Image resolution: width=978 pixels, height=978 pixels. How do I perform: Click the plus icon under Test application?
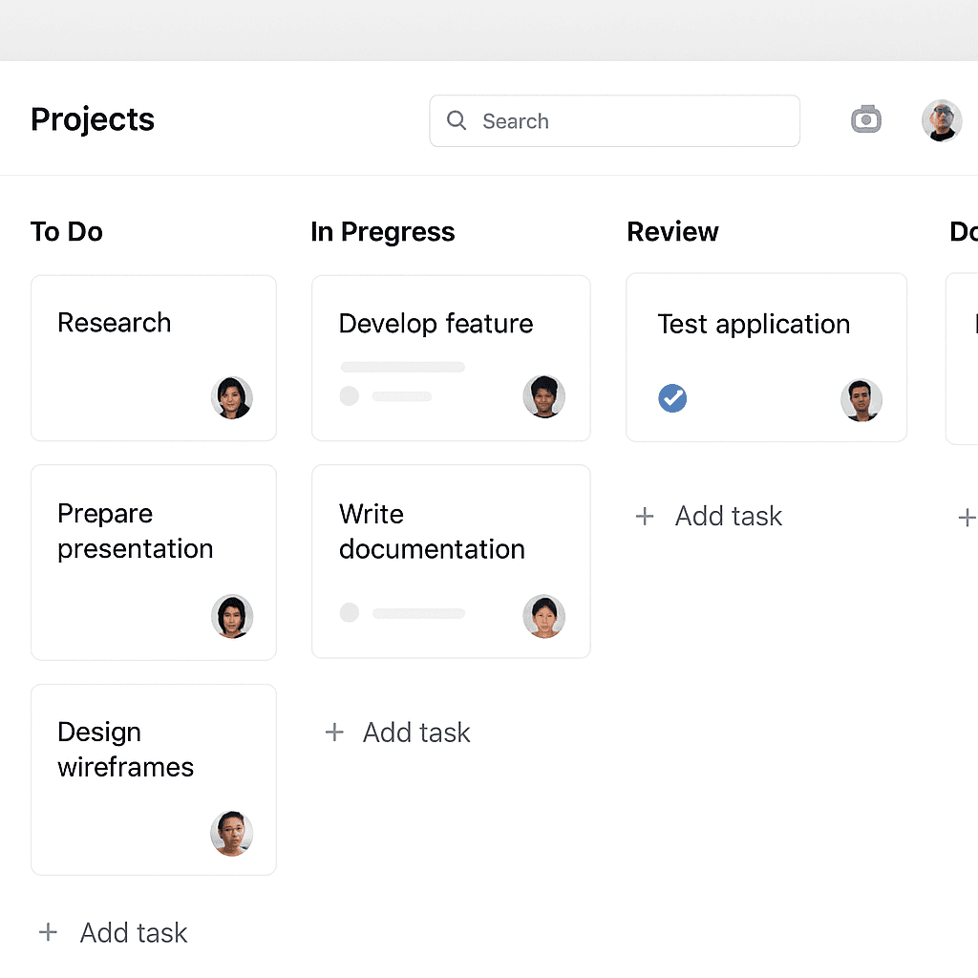645,517
